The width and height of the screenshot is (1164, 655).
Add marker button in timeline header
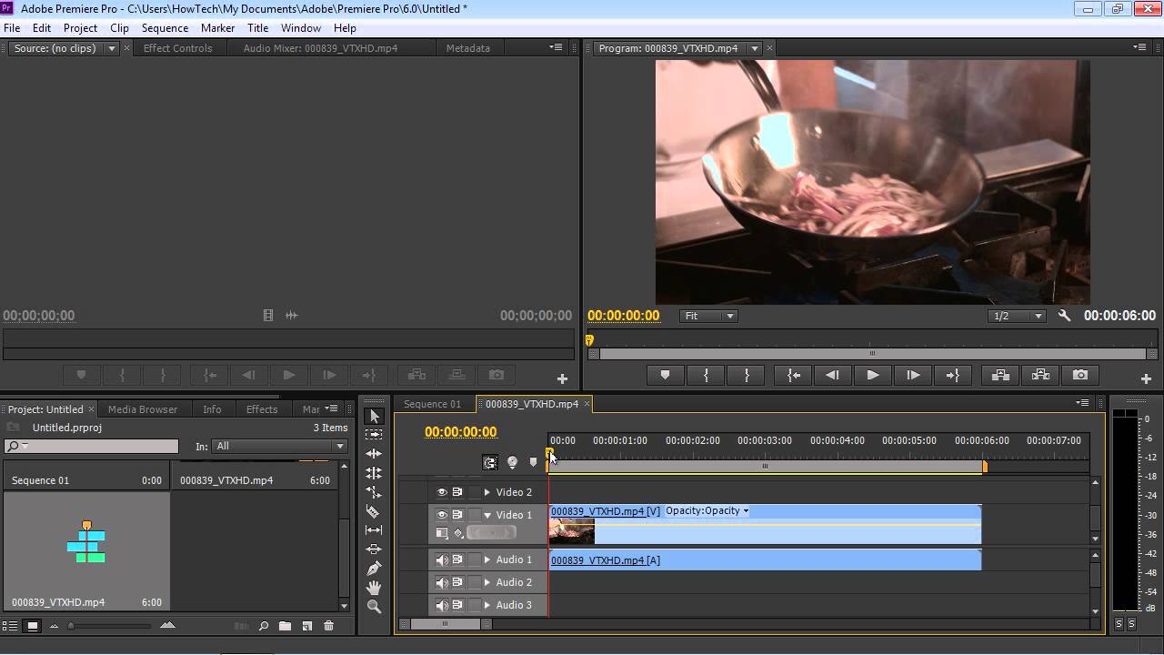(533, 462)
